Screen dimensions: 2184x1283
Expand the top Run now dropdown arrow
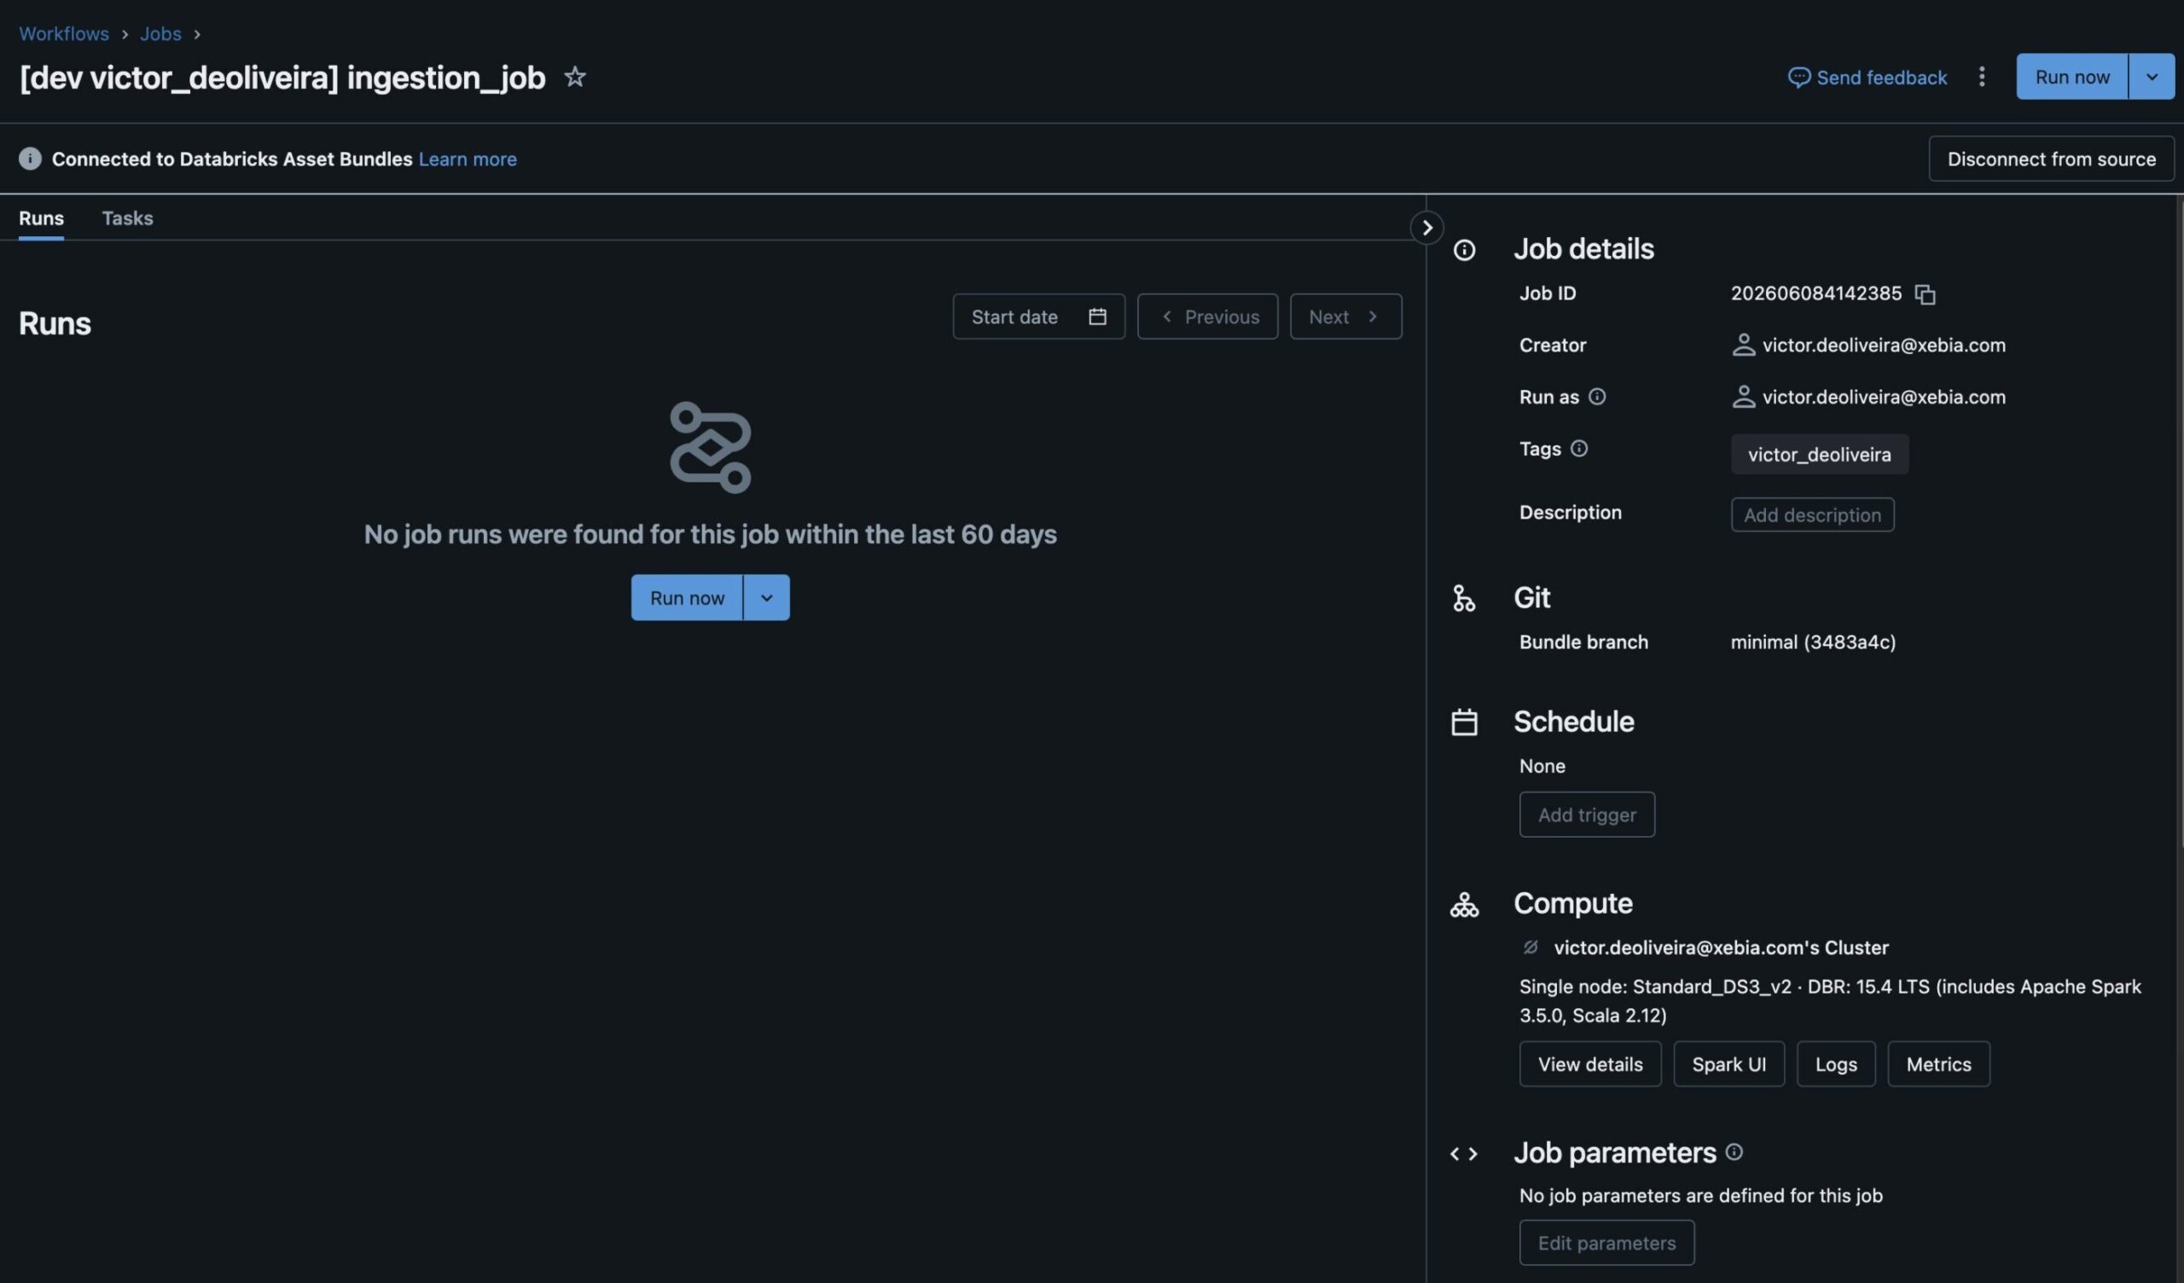point(2151,77)
